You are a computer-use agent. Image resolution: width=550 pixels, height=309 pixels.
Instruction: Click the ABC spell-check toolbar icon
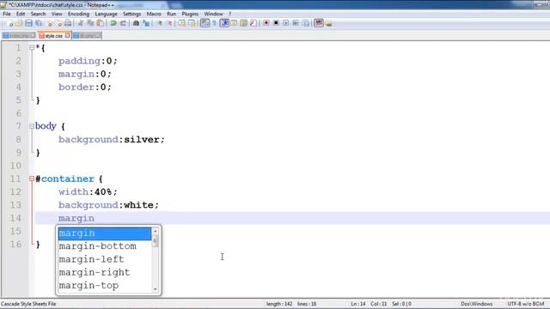[x=319, y=23]
